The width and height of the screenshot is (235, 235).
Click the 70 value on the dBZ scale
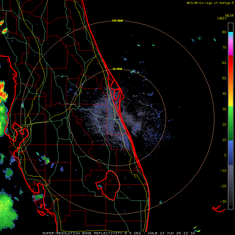224,47
